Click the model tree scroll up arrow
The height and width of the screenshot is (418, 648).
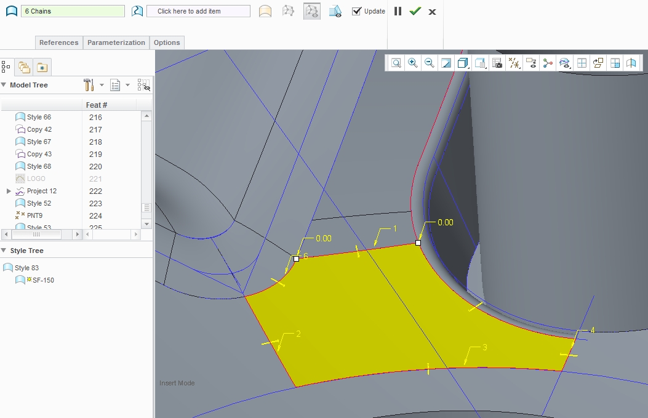click(146, 116)
